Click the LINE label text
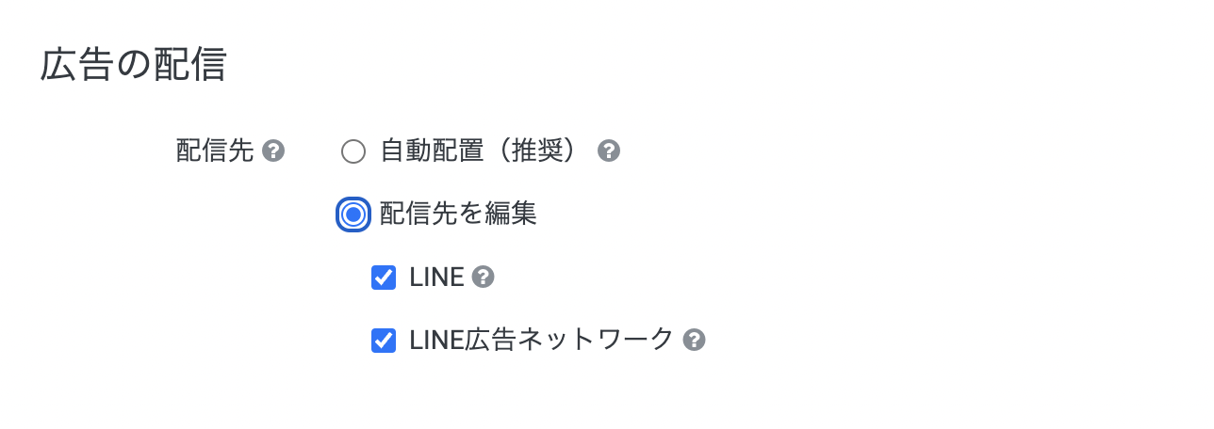Screen dimensions: 1214x429 click(437, 277)
